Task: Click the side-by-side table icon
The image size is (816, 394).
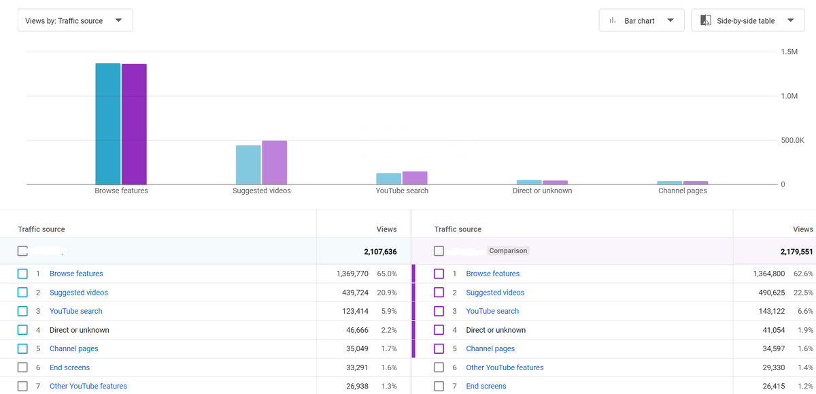Action: pyautogui.click(x=706, y=20)
